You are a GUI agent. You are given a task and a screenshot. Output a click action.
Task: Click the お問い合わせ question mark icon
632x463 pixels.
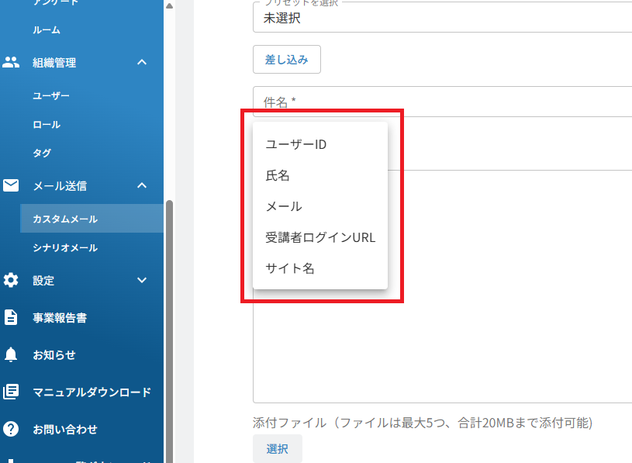click(11, 429)
